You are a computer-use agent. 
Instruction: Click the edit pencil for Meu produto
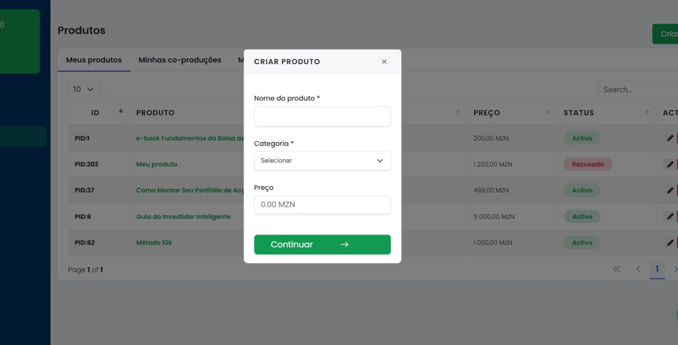(x=670, y=164)
